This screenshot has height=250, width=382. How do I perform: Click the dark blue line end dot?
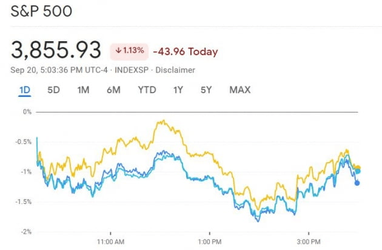(357, 183)
